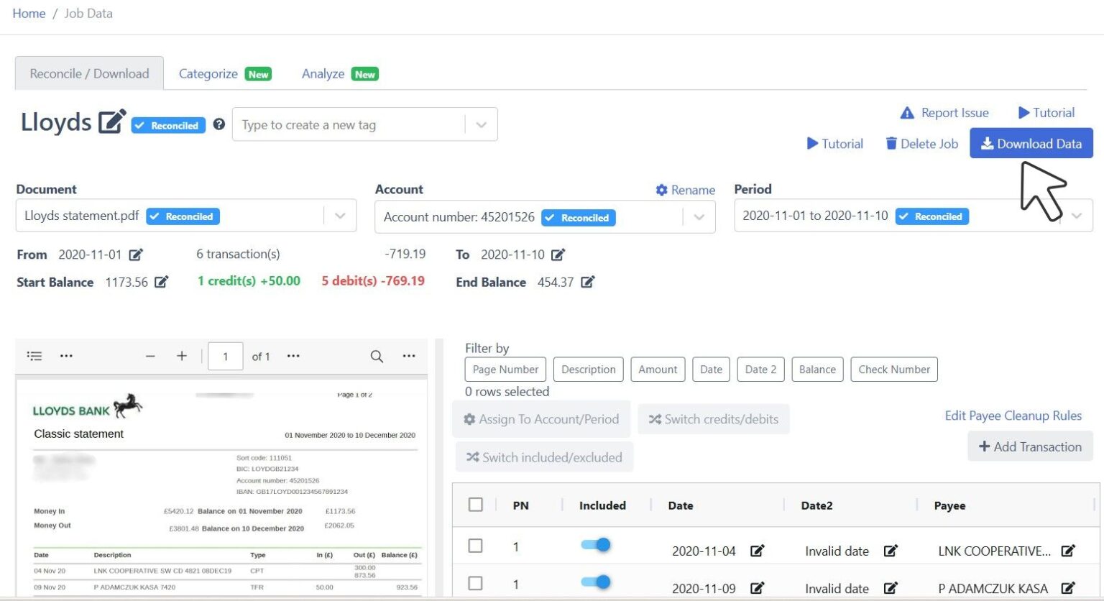This screenshot has height=601, width=1104.
Task: Open search in the PDF viewer
Action: pyautogui.click(x=376, y=356)
